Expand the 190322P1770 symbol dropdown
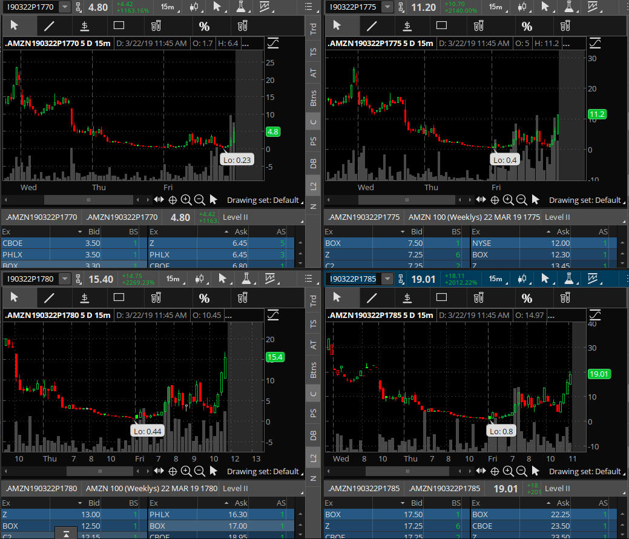629x539 pixels. coord(64,7)
